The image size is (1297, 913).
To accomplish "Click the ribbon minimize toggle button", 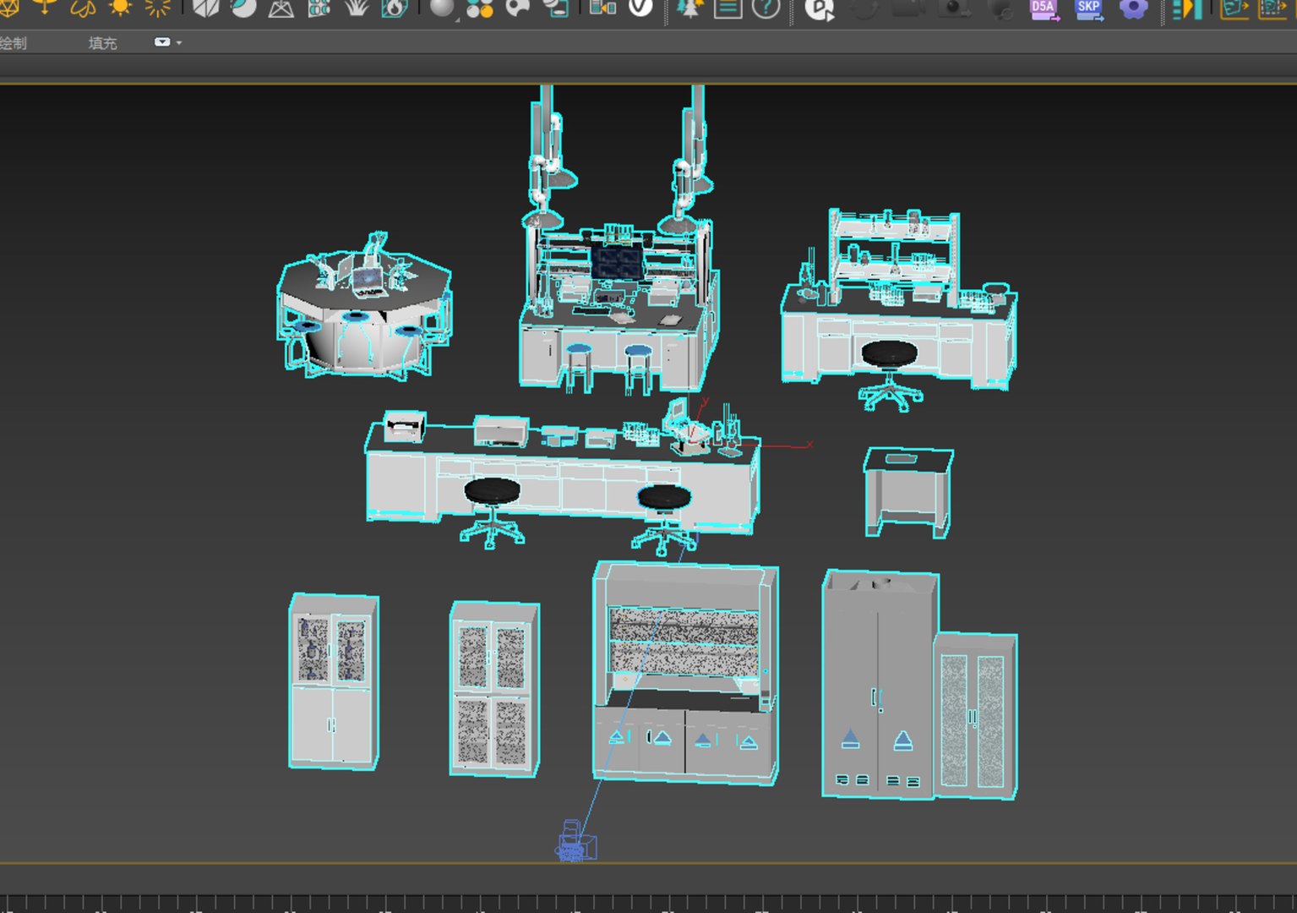I will click(162, 42).
